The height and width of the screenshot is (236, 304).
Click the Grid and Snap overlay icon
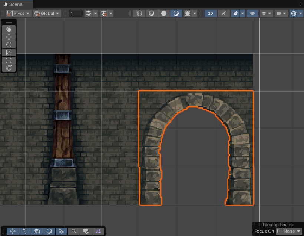37,231
